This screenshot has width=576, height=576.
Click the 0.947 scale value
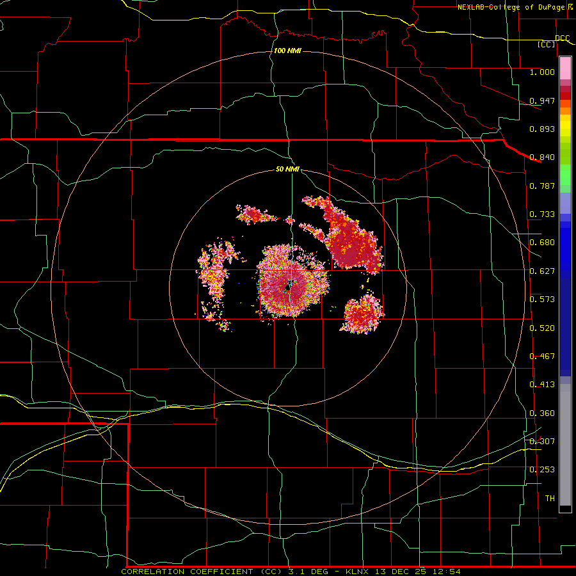click(x=542, y=100)
